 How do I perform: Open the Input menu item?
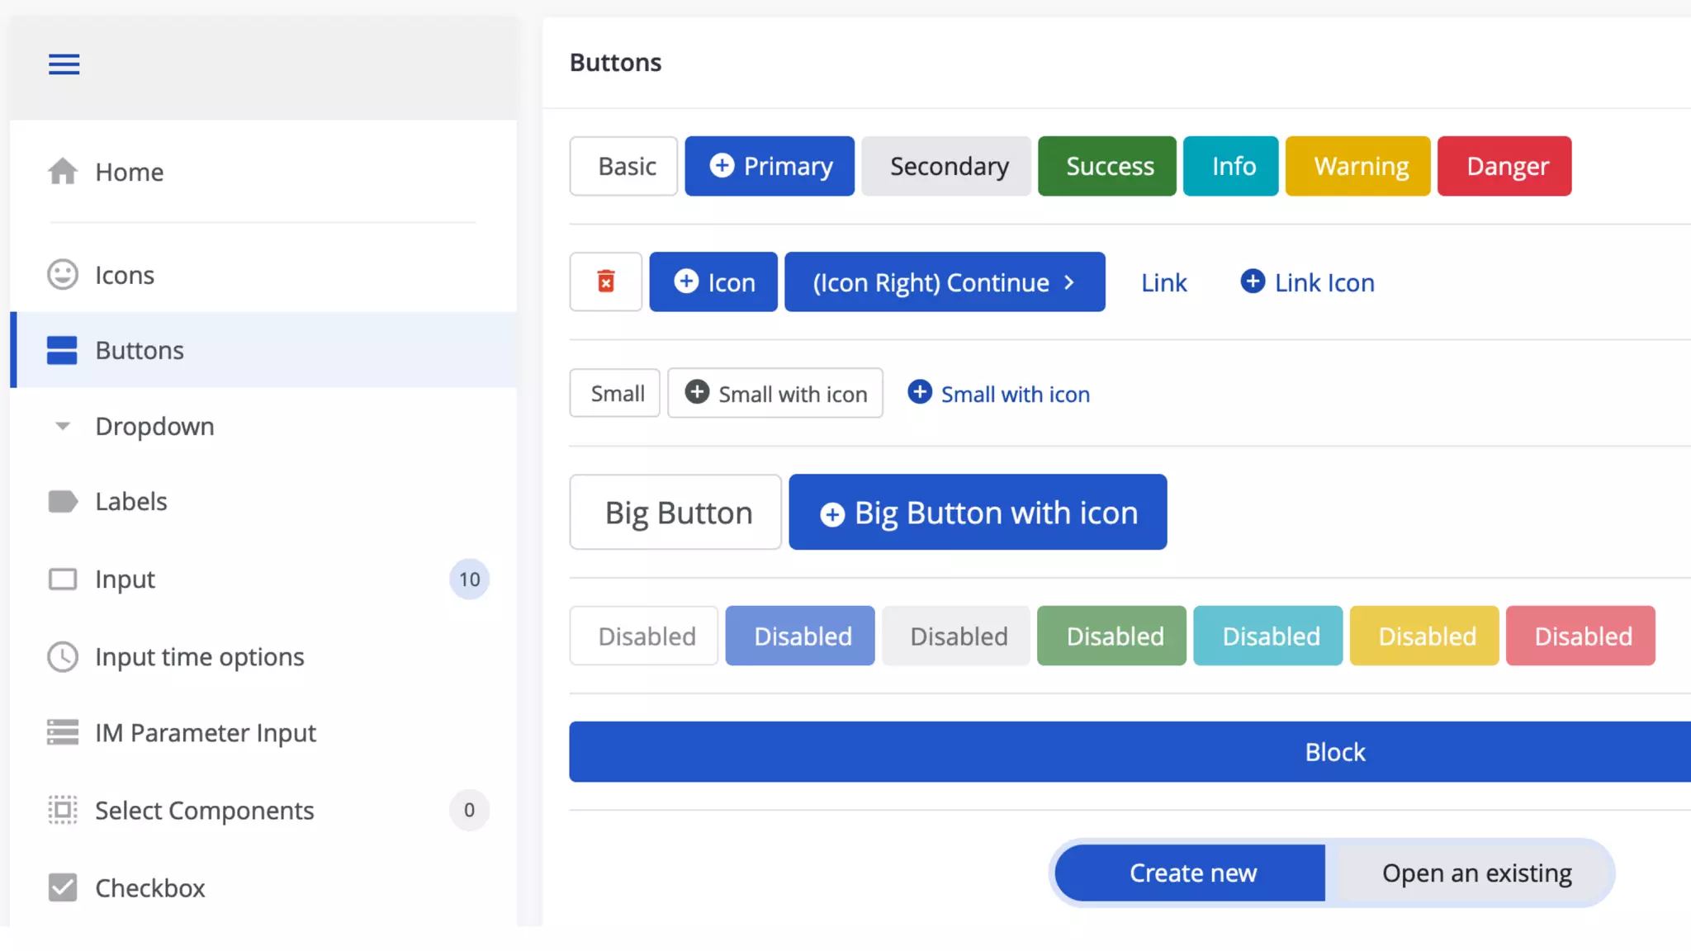(x=125, y=579)
